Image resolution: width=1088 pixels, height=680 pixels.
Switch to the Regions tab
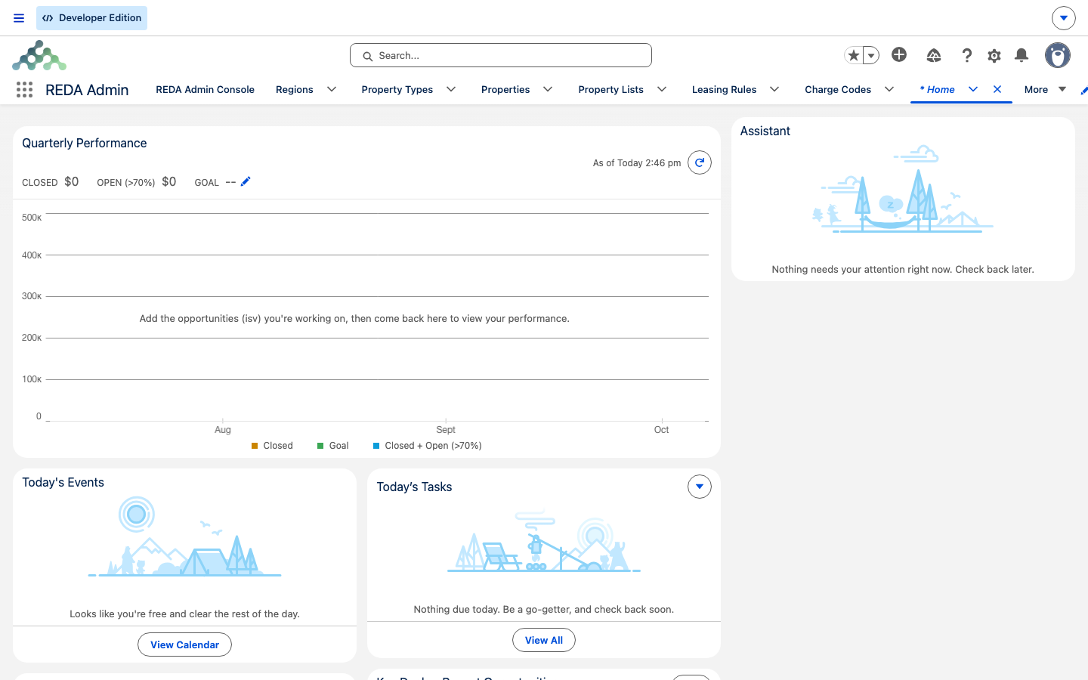point(295,89)
